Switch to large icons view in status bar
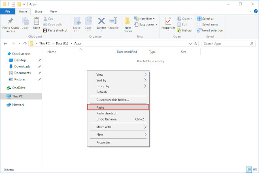The height and width of the screenshot is (173, 259). 255,169
